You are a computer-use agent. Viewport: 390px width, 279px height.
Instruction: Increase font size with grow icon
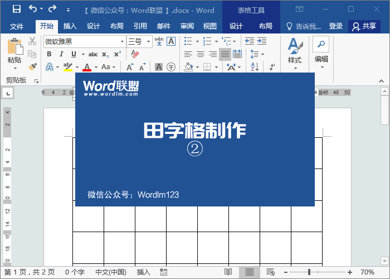(130, 67)
